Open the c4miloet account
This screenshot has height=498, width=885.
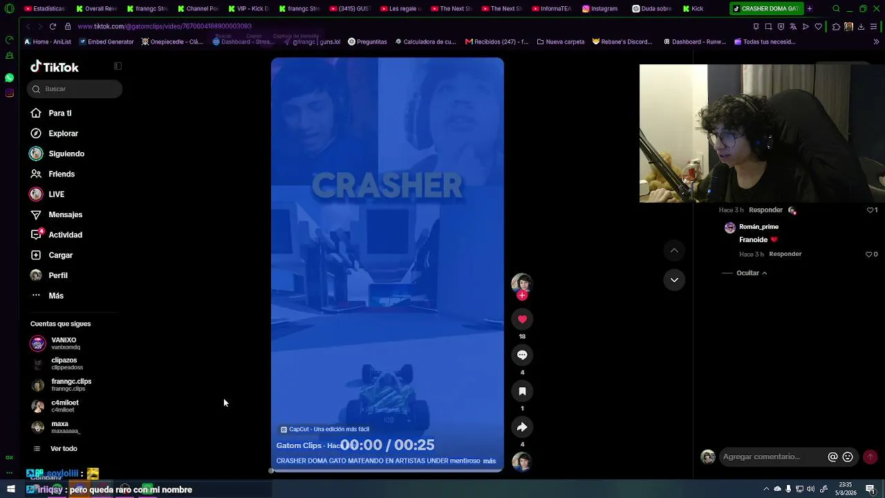click(55, 406)
